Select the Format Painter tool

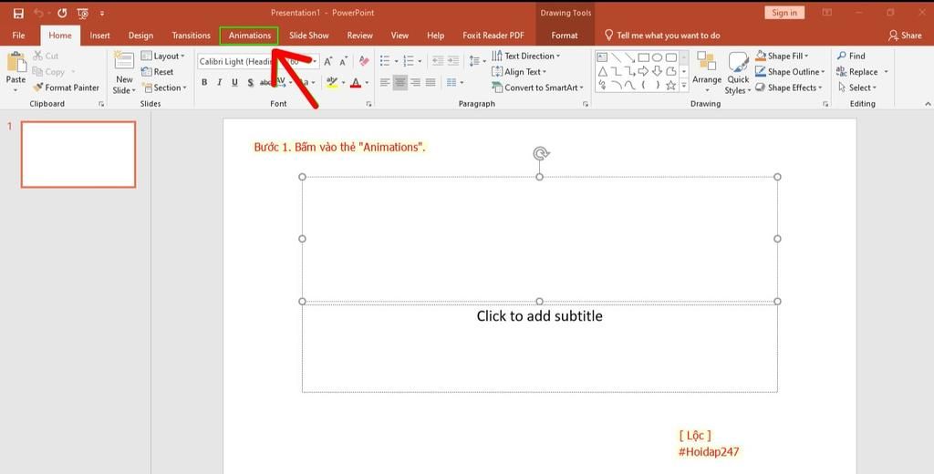click(x=66, y=88)
